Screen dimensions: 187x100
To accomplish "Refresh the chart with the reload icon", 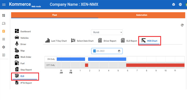I will point(182,25).
